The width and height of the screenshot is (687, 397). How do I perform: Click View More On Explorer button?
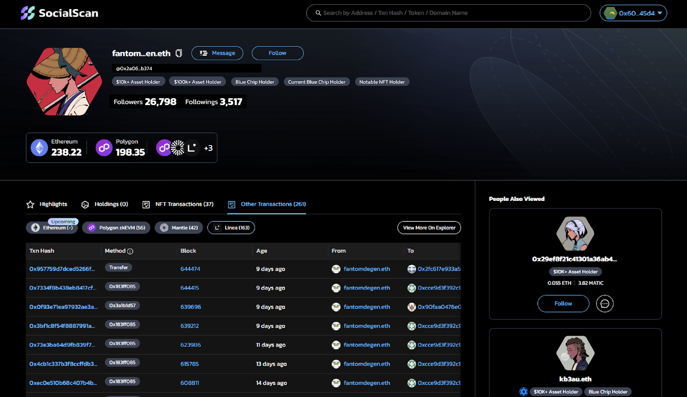[x=429, y=228]
